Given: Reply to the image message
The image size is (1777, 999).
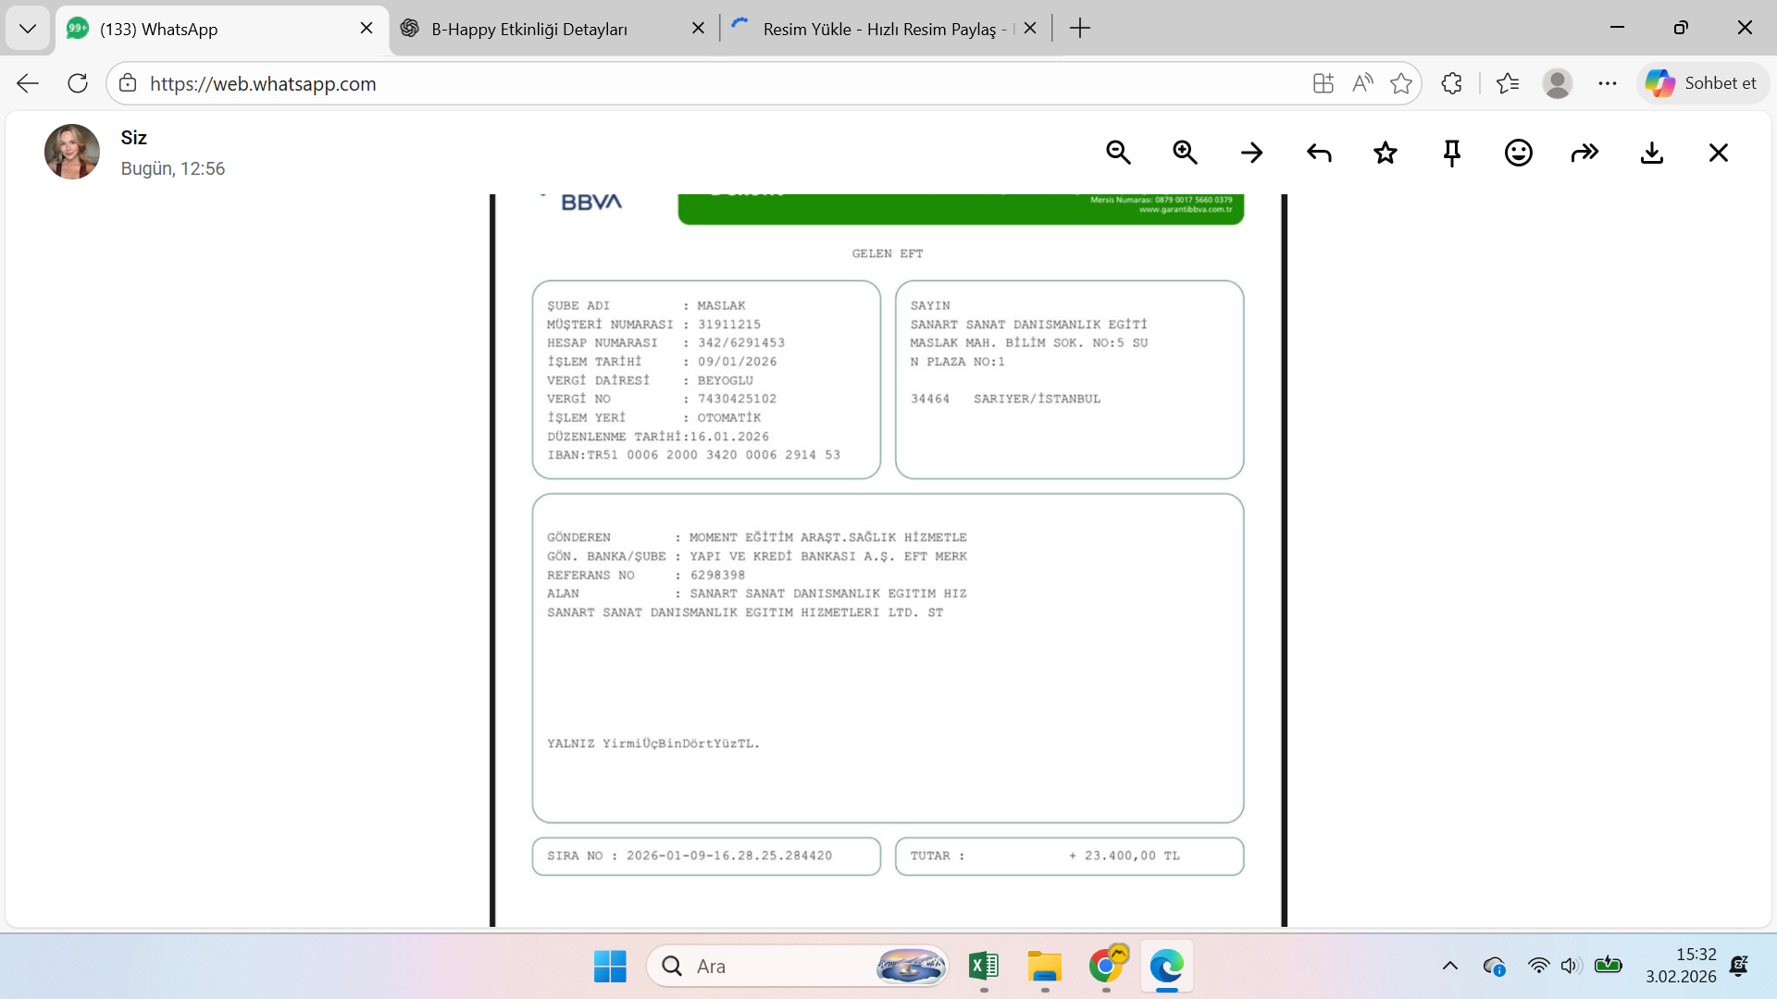Looking at the screenshot, I should [x=1319, y=153].
